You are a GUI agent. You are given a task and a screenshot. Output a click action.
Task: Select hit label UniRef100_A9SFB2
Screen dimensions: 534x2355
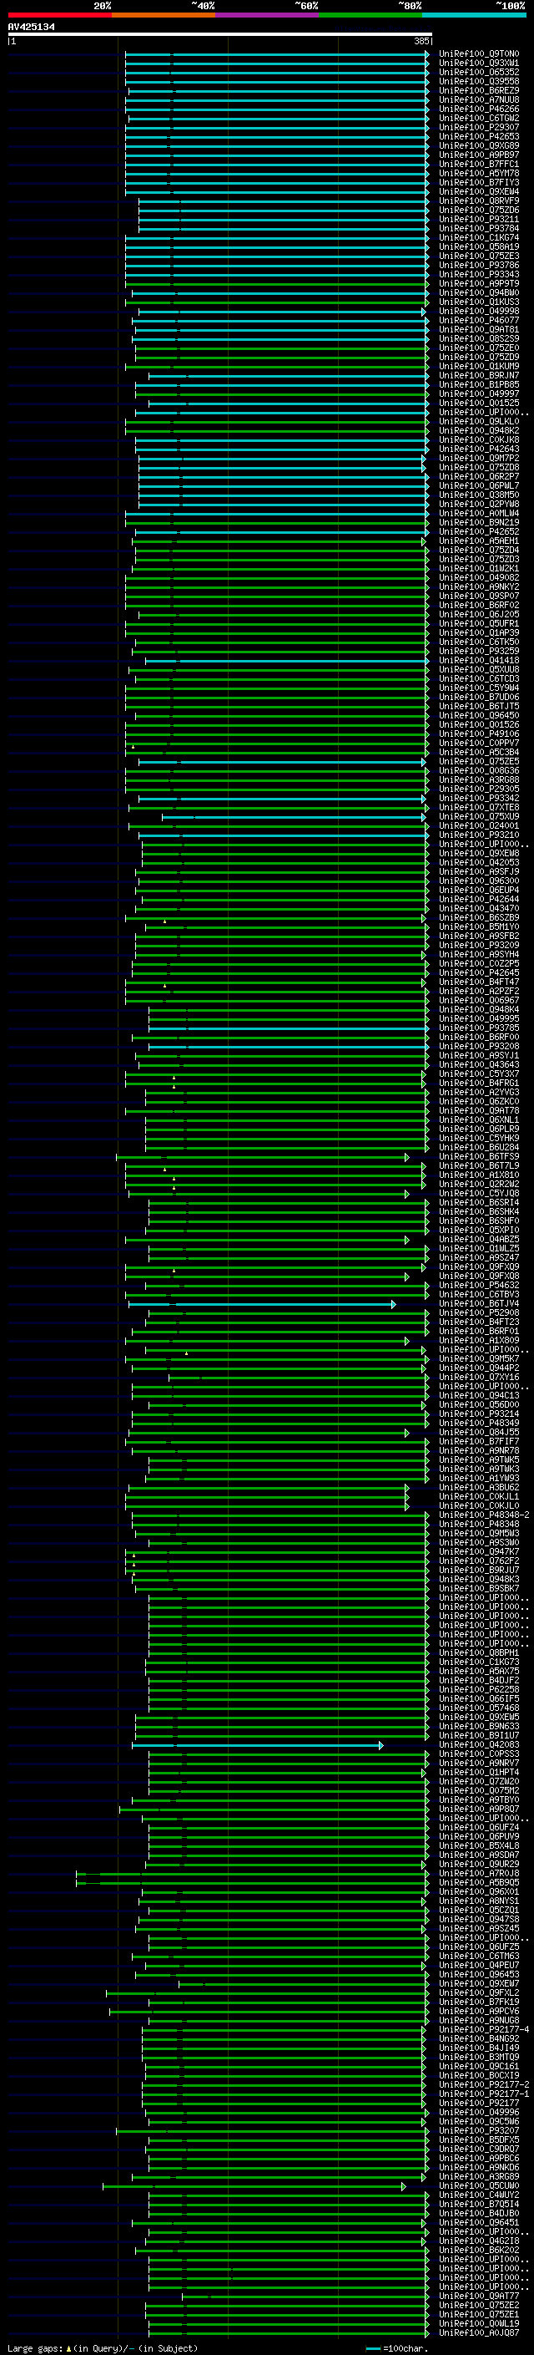pyautogui.click(x=479, y=936)
